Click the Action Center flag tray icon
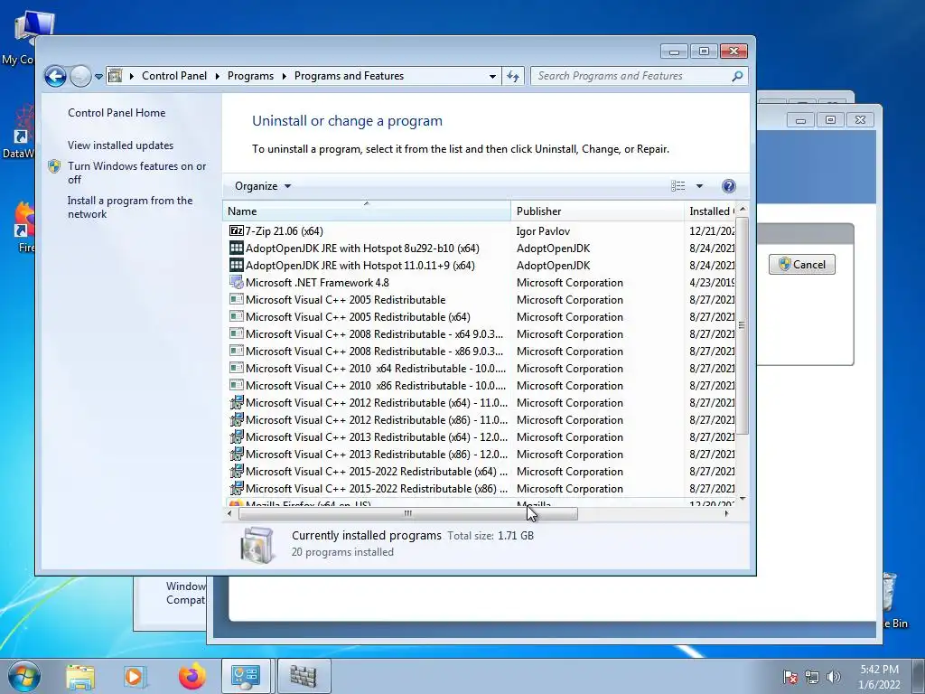925x694 pixels. [x=790, y=678]
